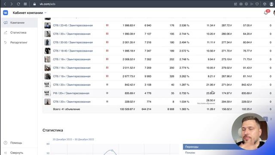Open the browser tab grid icon
Screen dimensions: 275x155
[x=25, y=4]
